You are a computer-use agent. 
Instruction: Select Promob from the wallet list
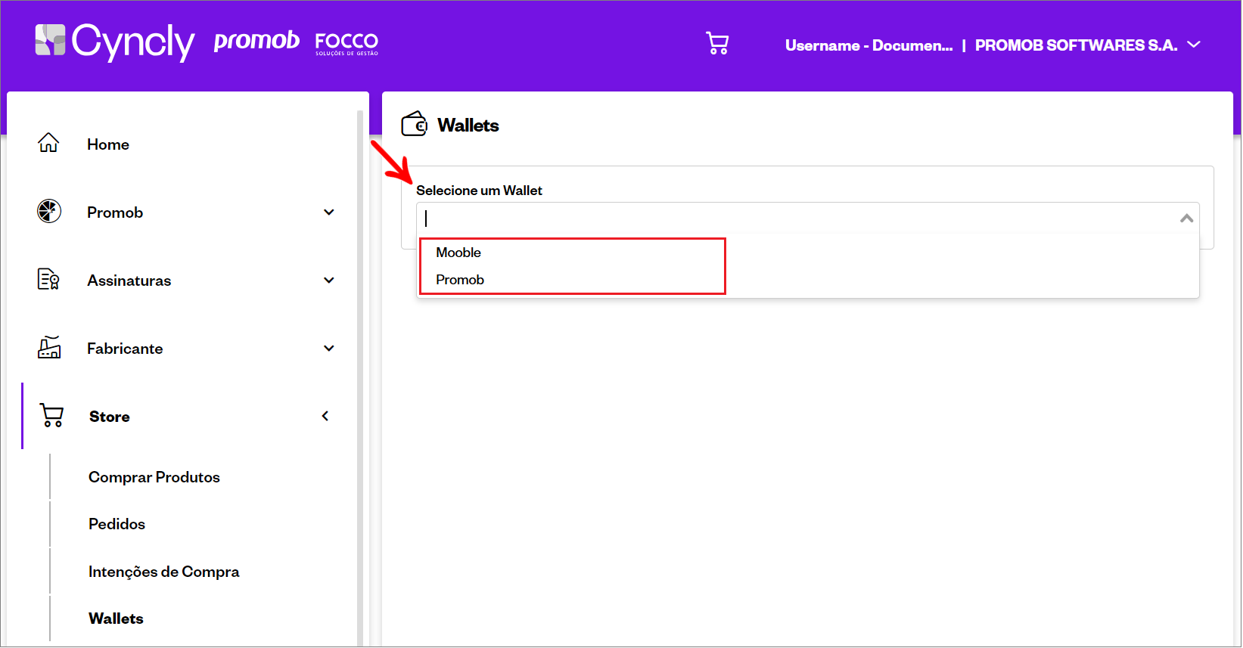click(x=460, y=280)
